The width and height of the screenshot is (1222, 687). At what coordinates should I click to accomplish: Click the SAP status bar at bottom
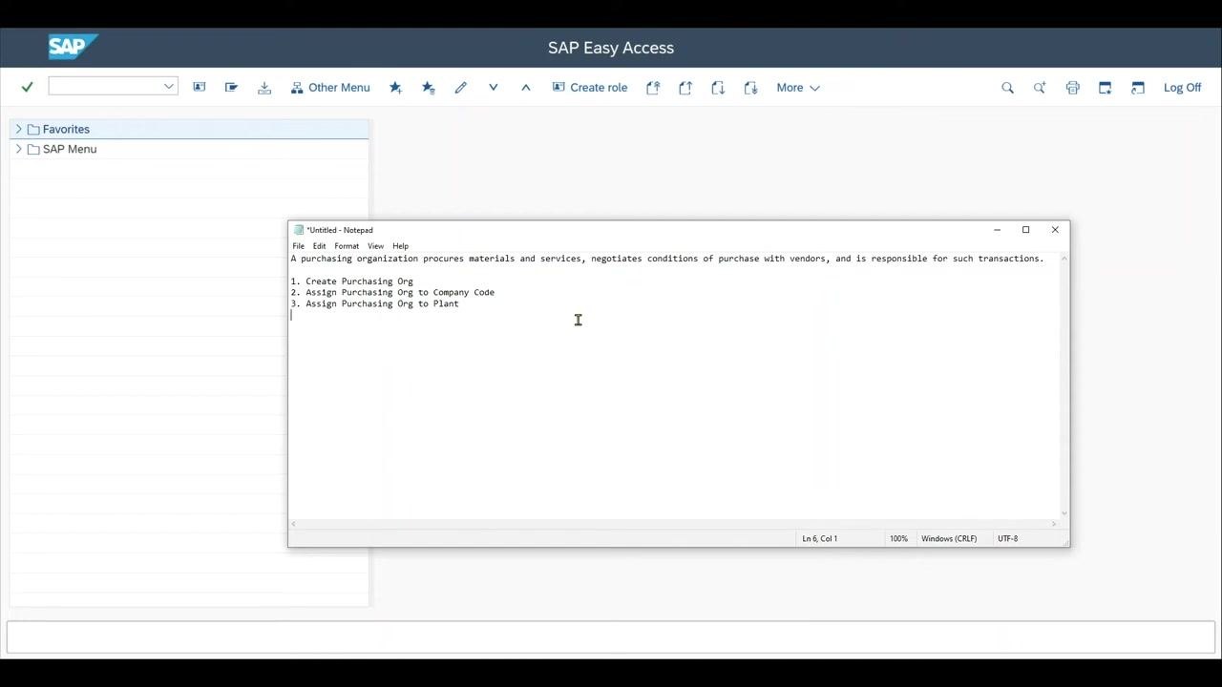(611, 636)
